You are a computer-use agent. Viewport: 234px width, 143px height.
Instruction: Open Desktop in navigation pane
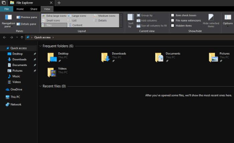click(17, 54)
